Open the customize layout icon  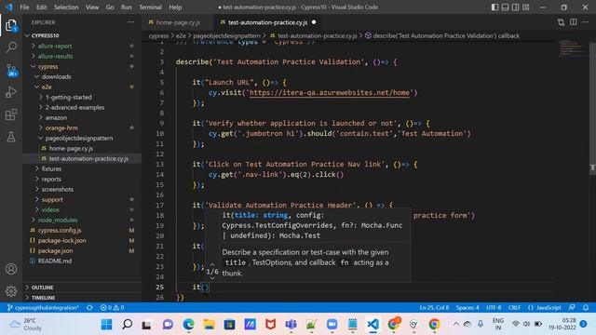coord(525,7)
